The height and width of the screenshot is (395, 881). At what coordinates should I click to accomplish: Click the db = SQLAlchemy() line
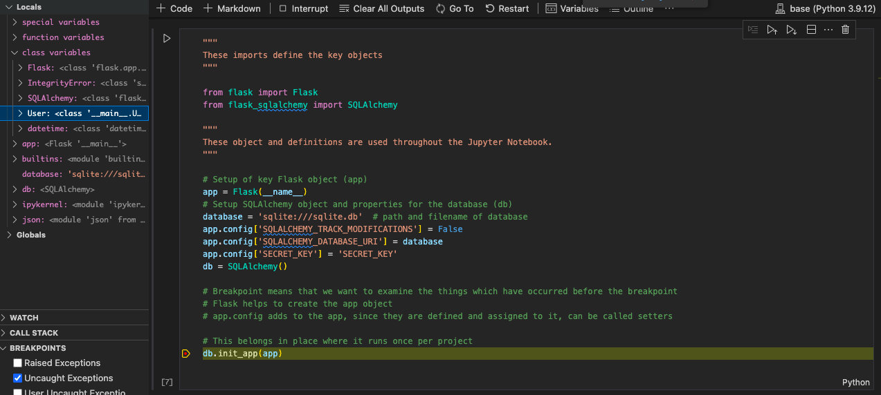245,267
